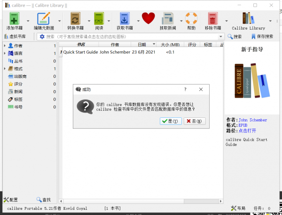This screenshot has width=282, height=215.
Task: Click 任务: 0 jobs indicator
Action: 262,208
